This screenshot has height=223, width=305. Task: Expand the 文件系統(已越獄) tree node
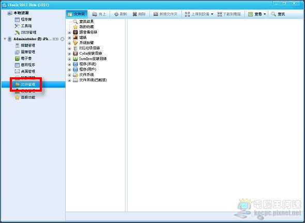click(x=69, y=80)
